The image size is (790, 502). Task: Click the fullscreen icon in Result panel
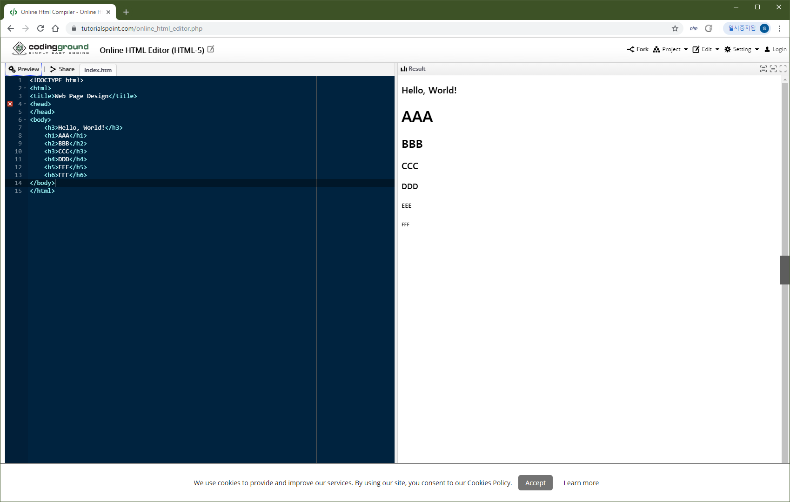[x=783, y=69]
